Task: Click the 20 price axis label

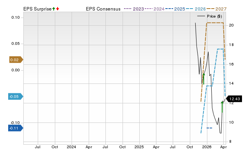Action: pos(231,25)
